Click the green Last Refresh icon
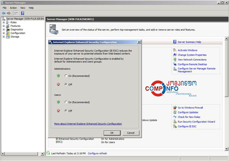The height and width of the screenshot is (161, 229). point(48,153)
